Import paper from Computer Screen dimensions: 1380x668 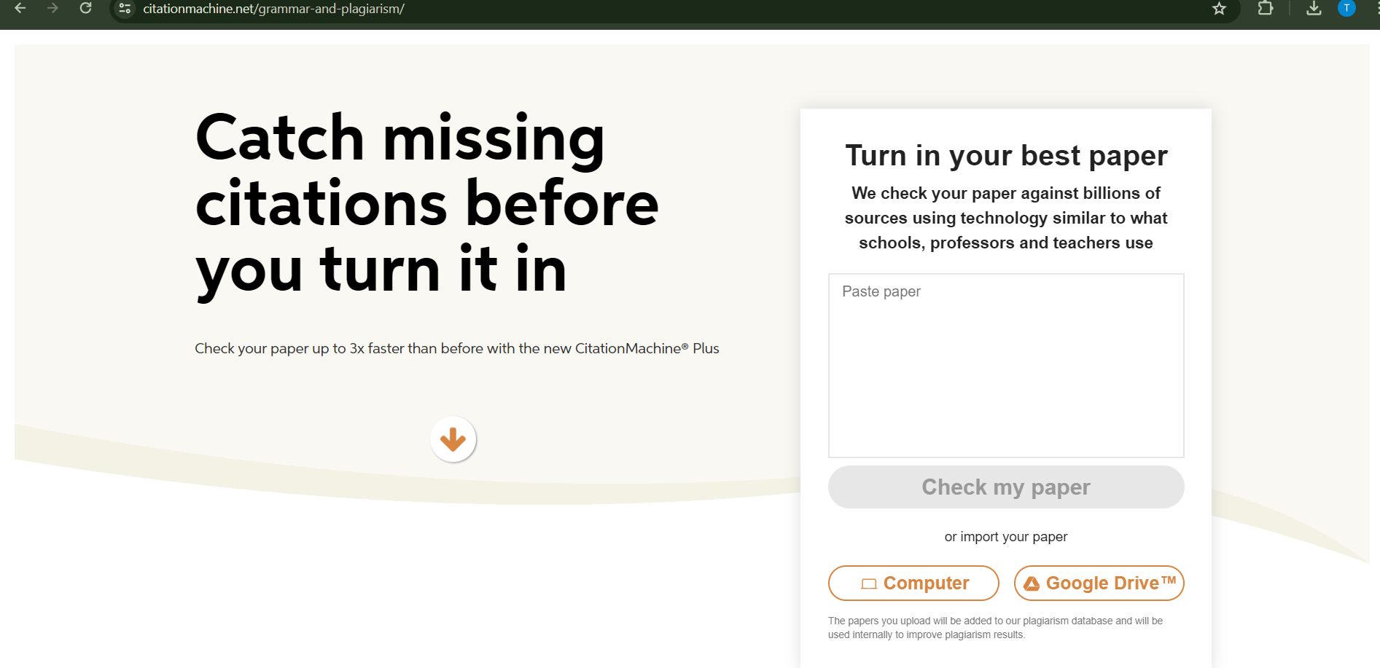913,583
